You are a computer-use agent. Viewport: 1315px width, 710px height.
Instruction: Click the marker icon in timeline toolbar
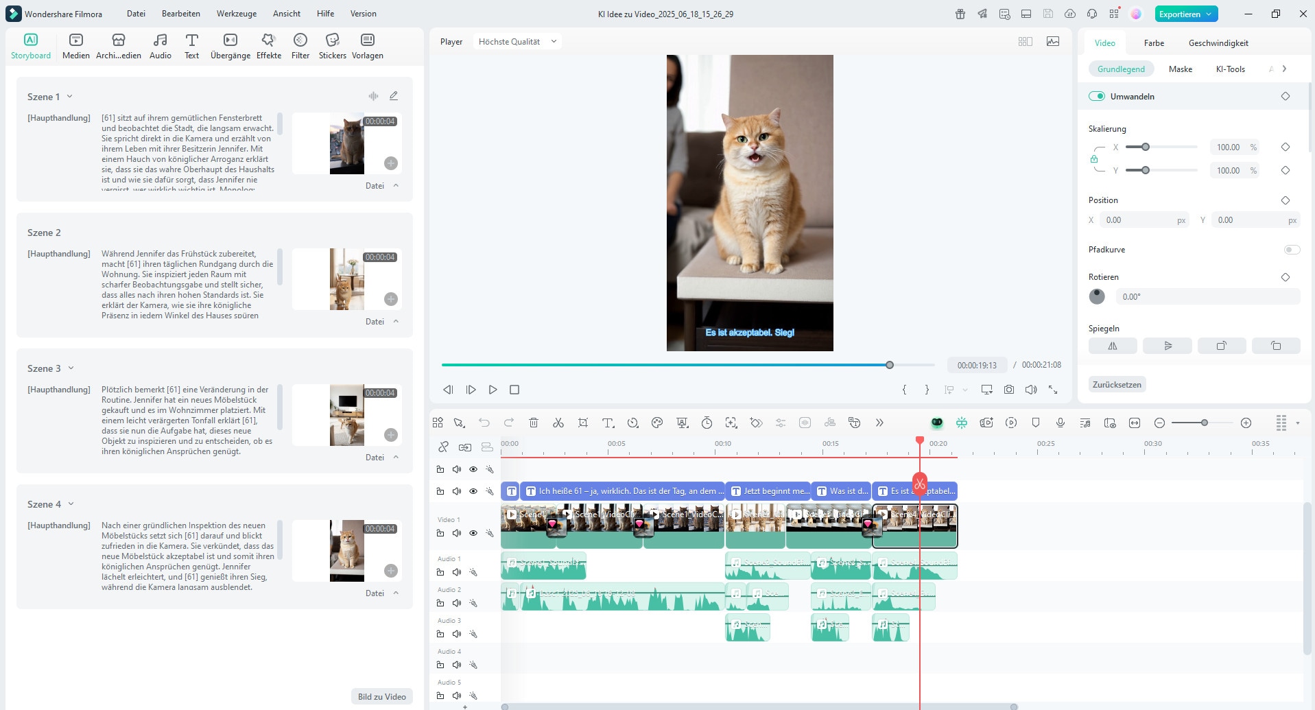tap(1036, 423)
